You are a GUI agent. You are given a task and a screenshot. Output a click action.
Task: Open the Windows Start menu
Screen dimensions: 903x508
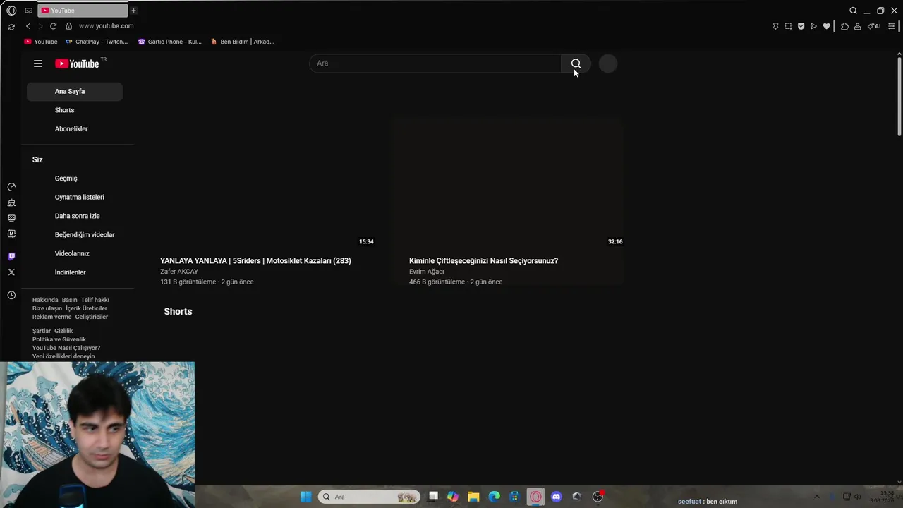tap(305, 497)
